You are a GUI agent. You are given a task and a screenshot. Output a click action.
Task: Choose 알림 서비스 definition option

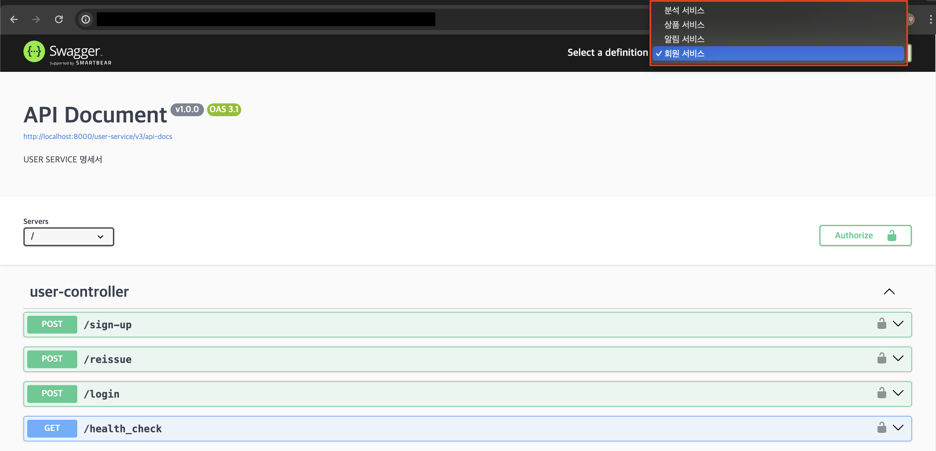click(684, 39)
